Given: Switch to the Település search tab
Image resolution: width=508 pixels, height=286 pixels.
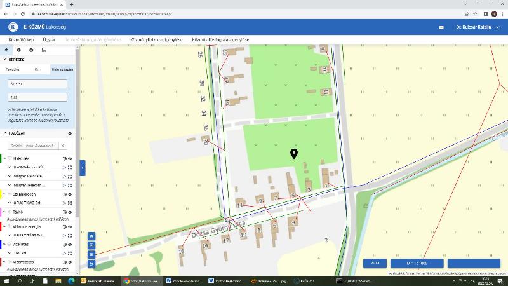Looking at the screenshot, I should (13, 69).
